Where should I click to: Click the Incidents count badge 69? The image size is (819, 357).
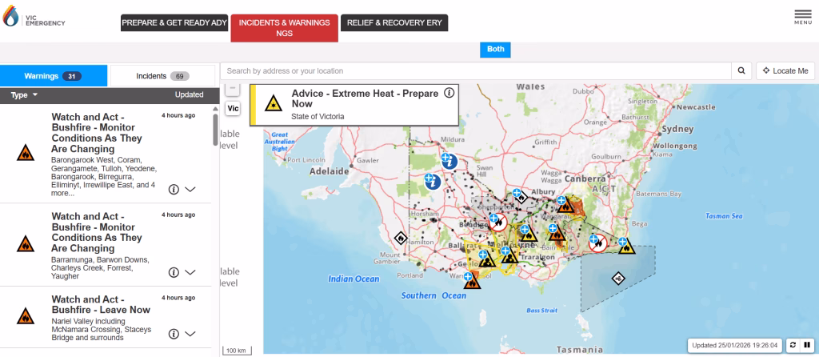tap(180, 76)
